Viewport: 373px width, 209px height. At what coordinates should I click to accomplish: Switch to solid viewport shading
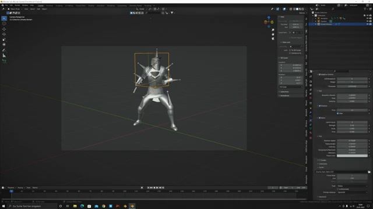(x=297, y=9)
